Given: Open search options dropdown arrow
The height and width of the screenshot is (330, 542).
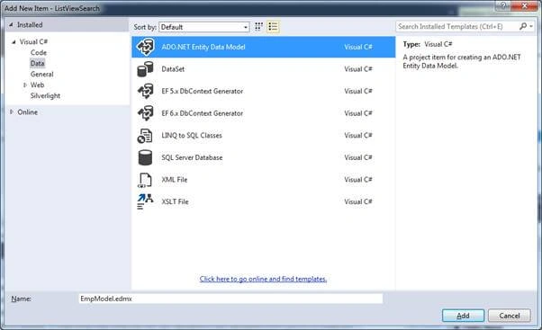Looking at the screenshot, I should tap(531, 26).
